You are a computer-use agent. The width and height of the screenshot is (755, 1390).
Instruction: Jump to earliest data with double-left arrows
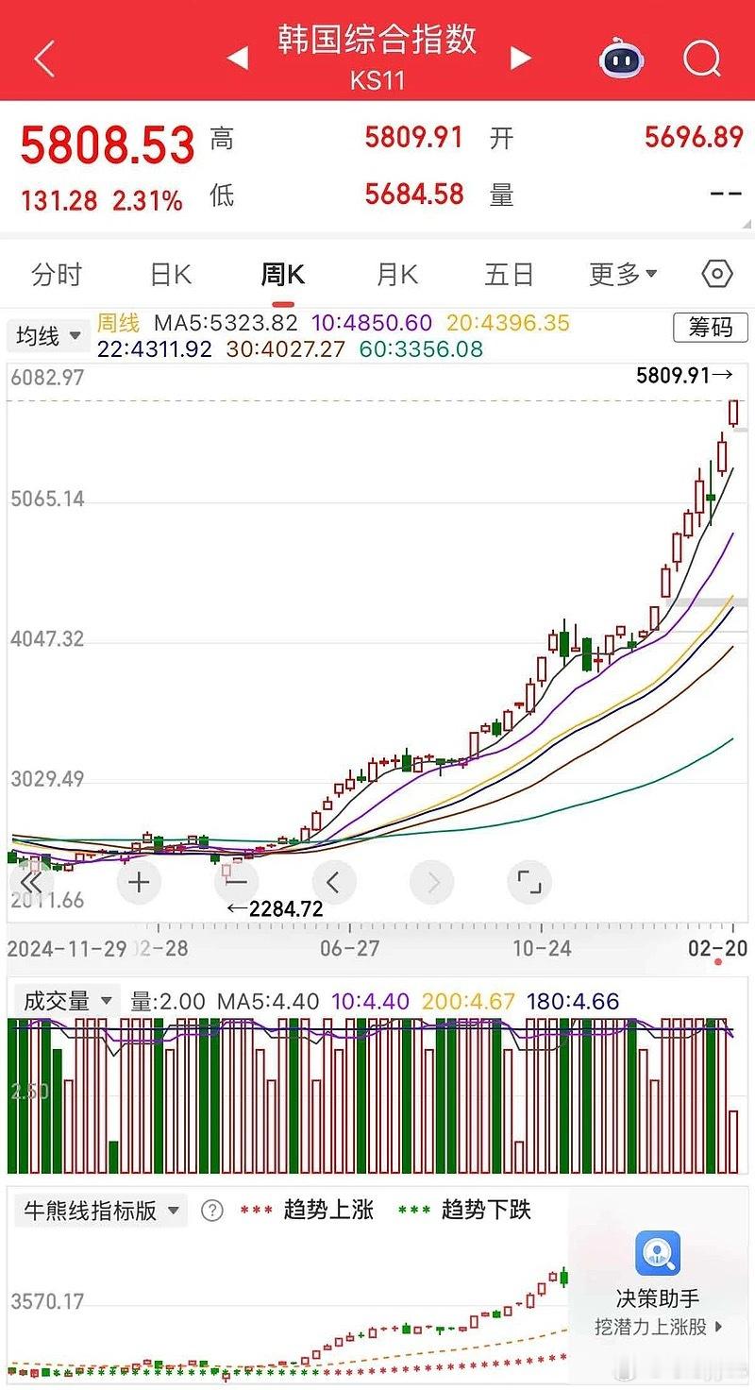point(30,882)
